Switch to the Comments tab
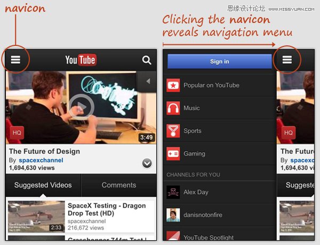The image size is (320, 245). 119,185
